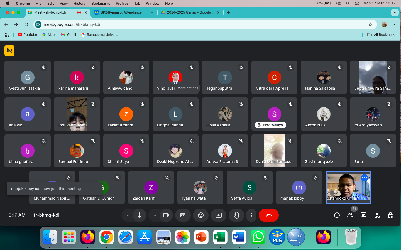Click the red Leave call button

point(268,215)
